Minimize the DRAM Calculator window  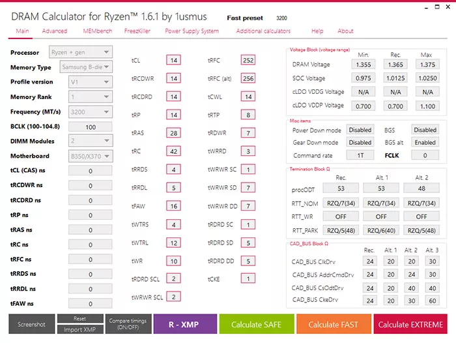click(426, 7)
